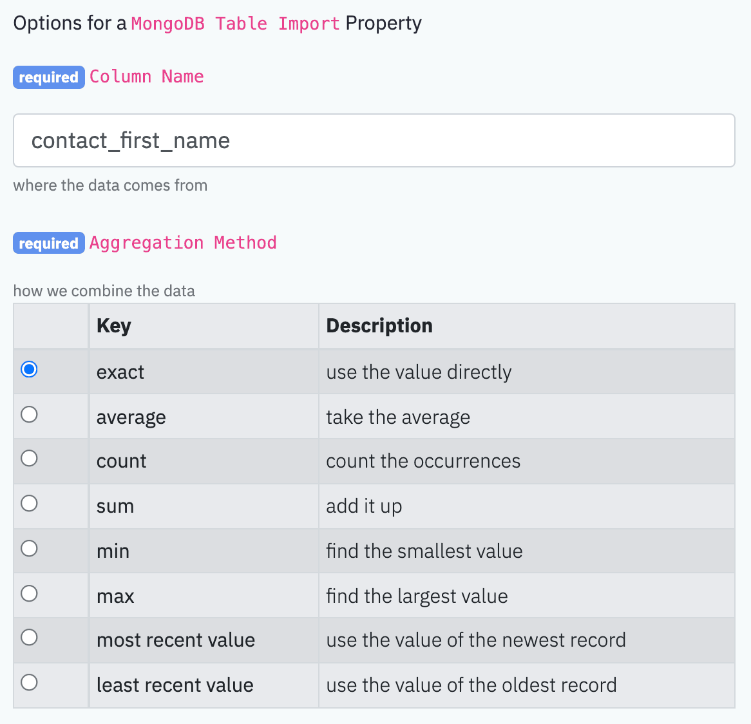Click 'where the data comes from' help text
This screenshot has width=751, height=724.
click(110, 186)
